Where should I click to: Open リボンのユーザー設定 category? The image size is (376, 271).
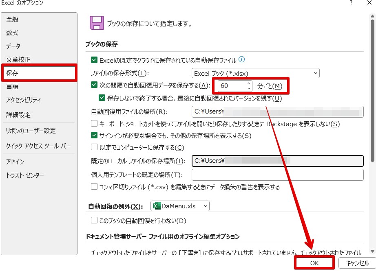[x=31, y=131]
